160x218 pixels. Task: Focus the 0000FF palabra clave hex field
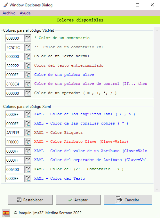coord(15,75)
